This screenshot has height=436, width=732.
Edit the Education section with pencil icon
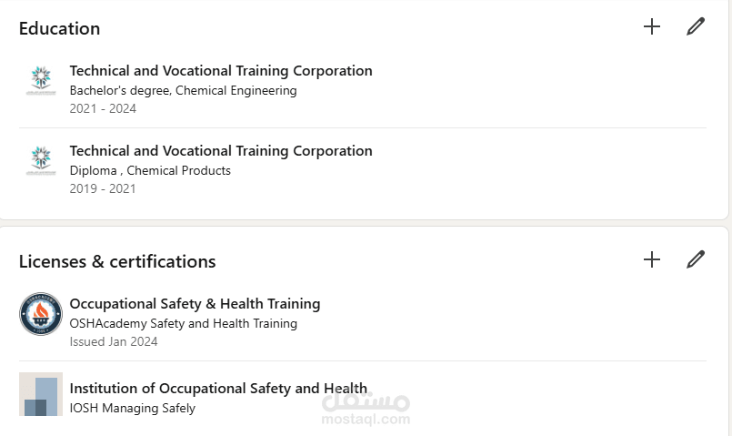pyautogui.click(x=696, y=26)
